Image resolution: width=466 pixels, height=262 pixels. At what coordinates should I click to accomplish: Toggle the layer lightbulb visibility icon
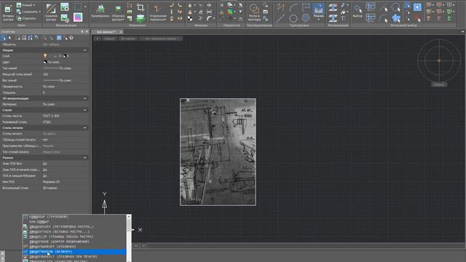(45, 56)
